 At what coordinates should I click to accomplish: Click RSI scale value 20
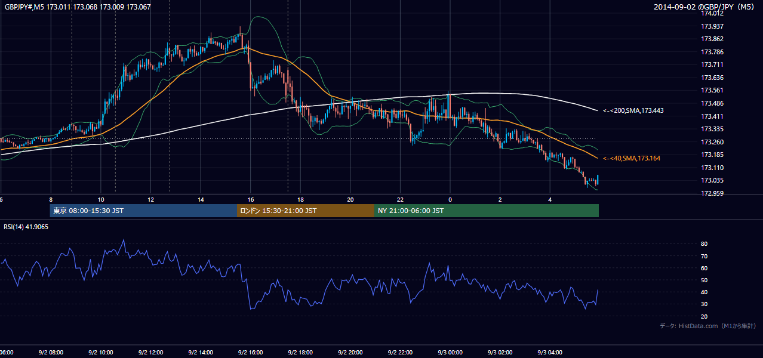[x=704, y=316]
